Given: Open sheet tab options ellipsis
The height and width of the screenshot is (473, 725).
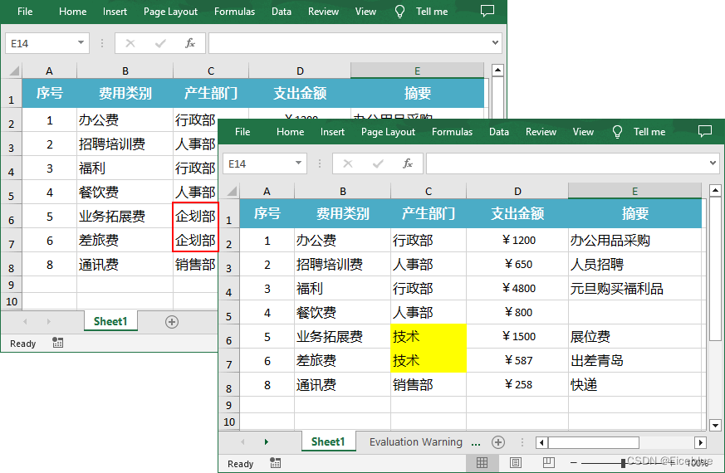Looking at the screenshot, I should [476, 442].
